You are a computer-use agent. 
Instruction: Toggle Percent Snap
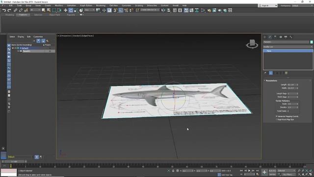tap(126, 10)
